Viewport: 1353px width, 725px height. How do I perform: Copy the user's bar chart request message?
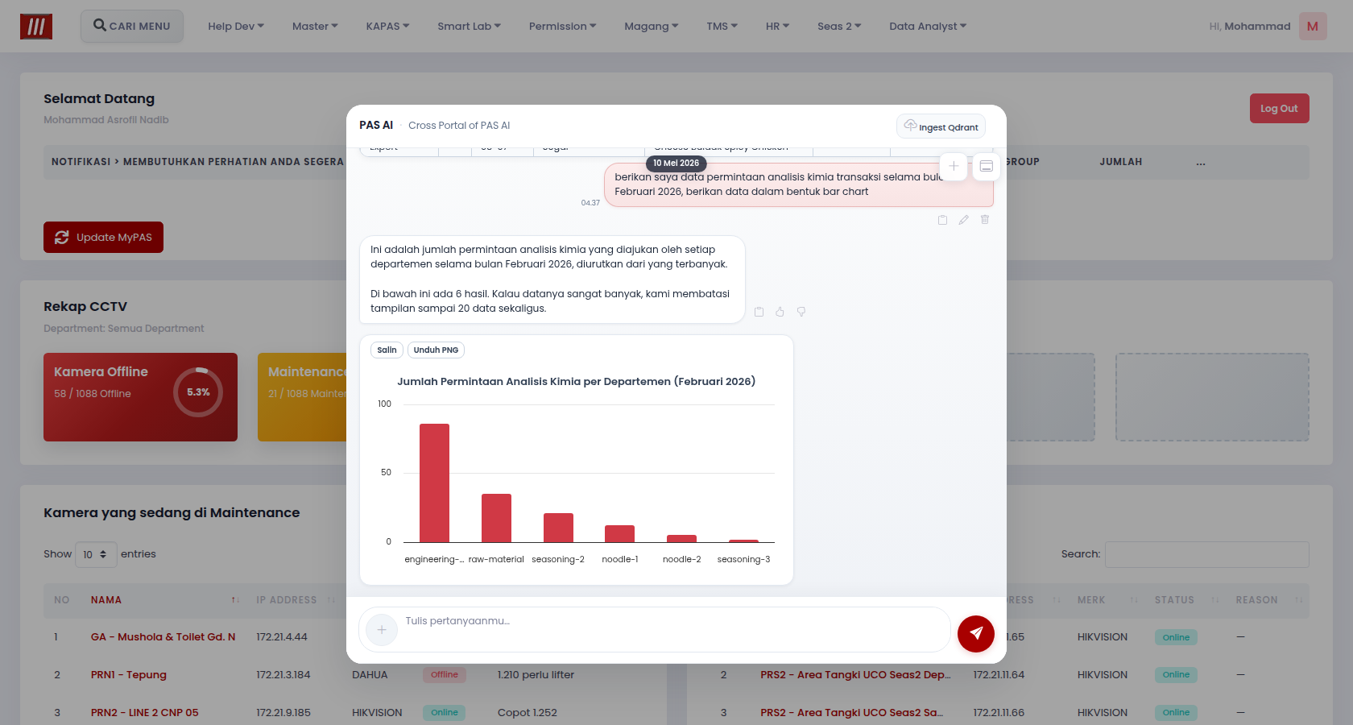point(942,220)
